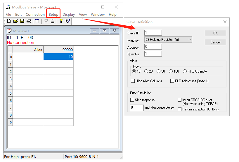Click the New document toolbar icon
The image size is (239, 162).
click(9, 21)
